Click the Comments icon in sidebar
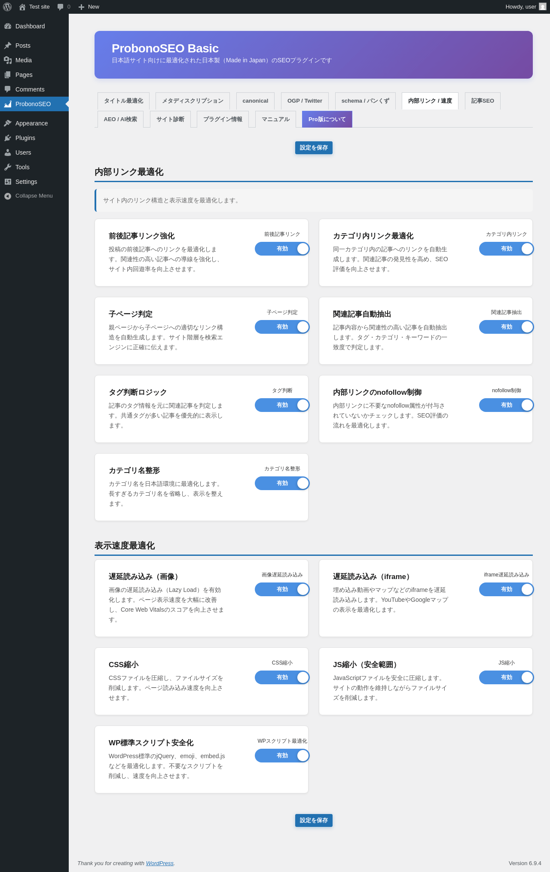Viewport: 550px width, 872px height. pyautogui.click(x=8, y=89)
